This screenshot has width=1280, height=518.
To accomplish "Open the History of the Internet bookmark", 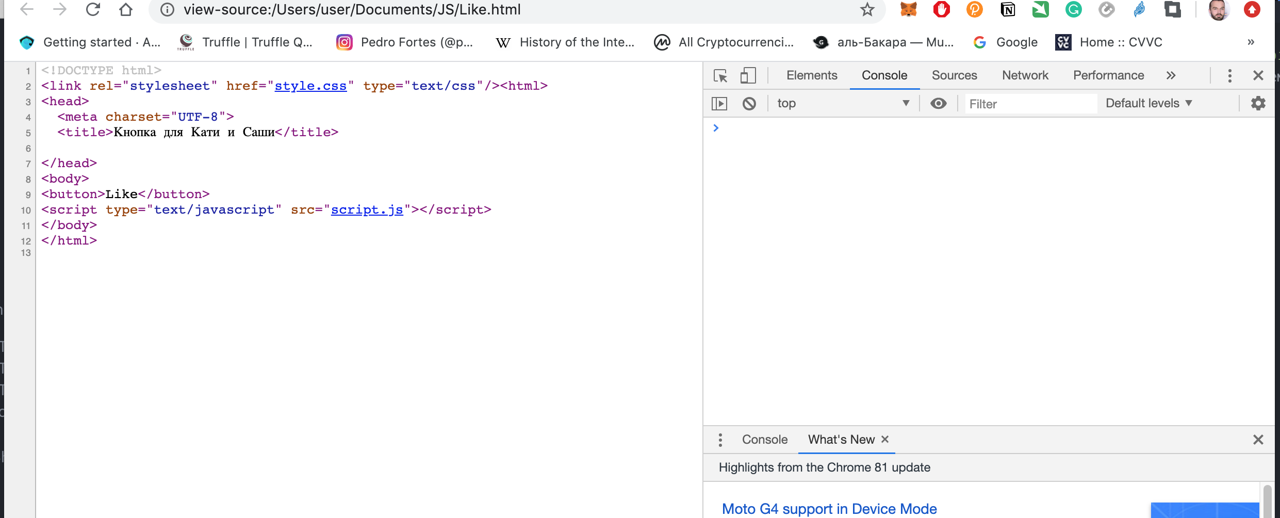I will click(x=565, y=42).
